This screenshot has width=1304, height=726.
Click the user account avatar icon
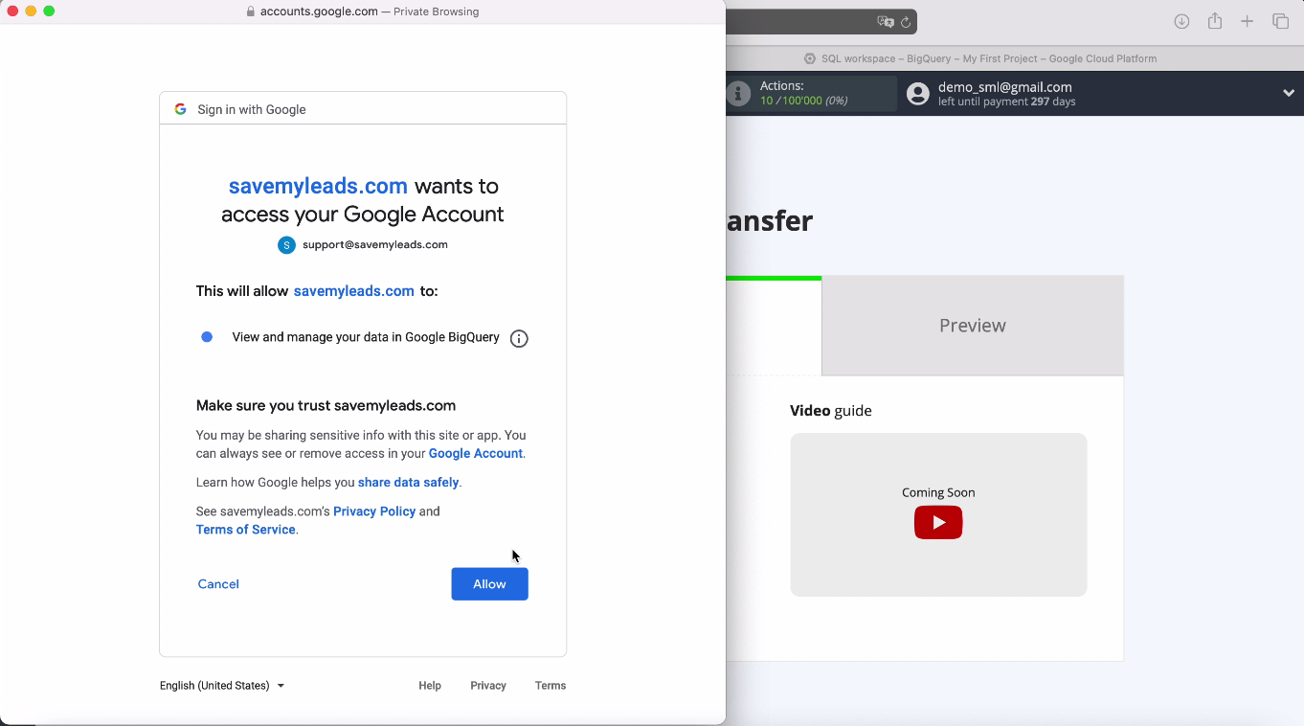[918, 94]
